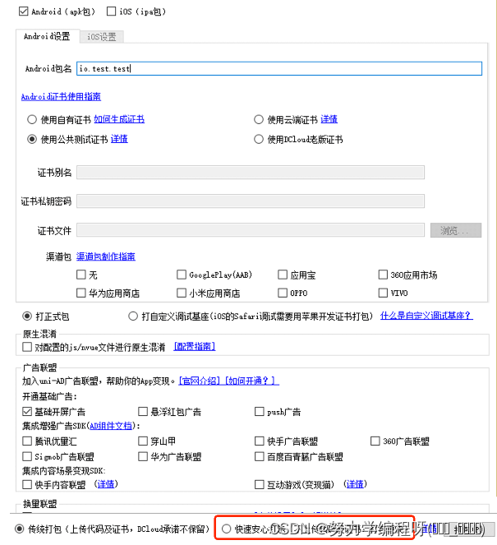Enable 对配置的js/nvue文件进行原生混淆 checkbox

(27, 347)
